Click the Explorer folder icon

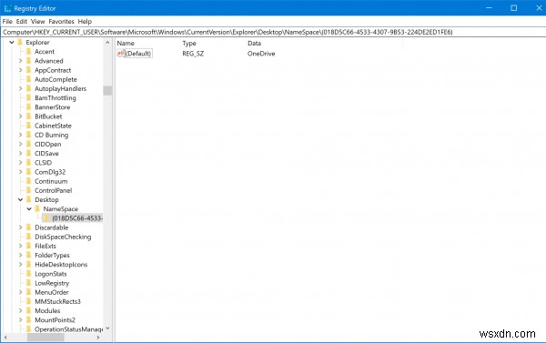(20, 42)
